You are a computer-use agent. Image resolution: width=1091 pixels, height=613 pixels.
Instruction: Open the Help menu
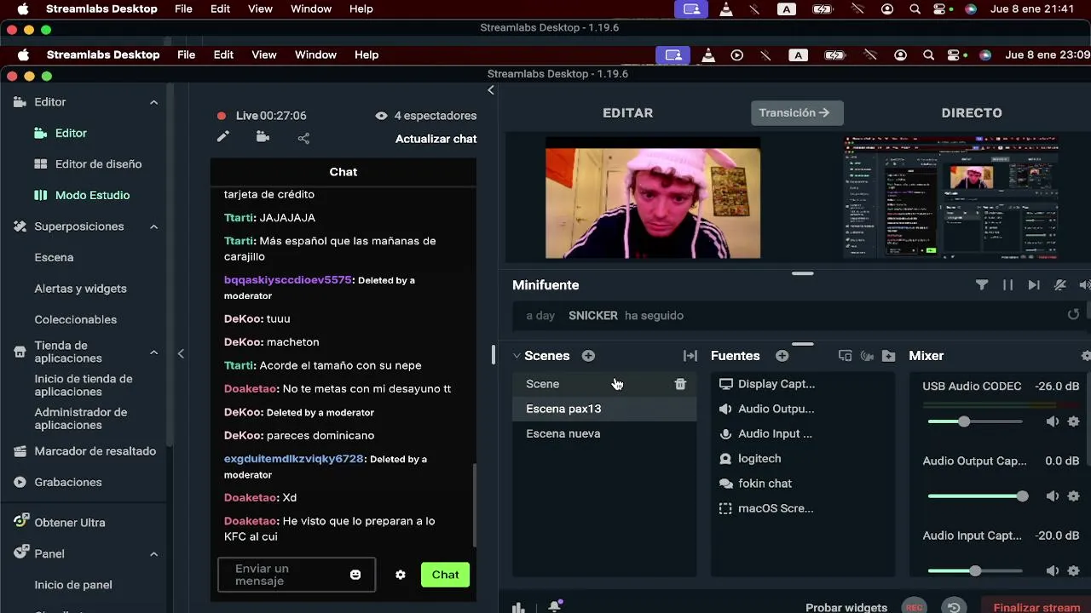367,54
